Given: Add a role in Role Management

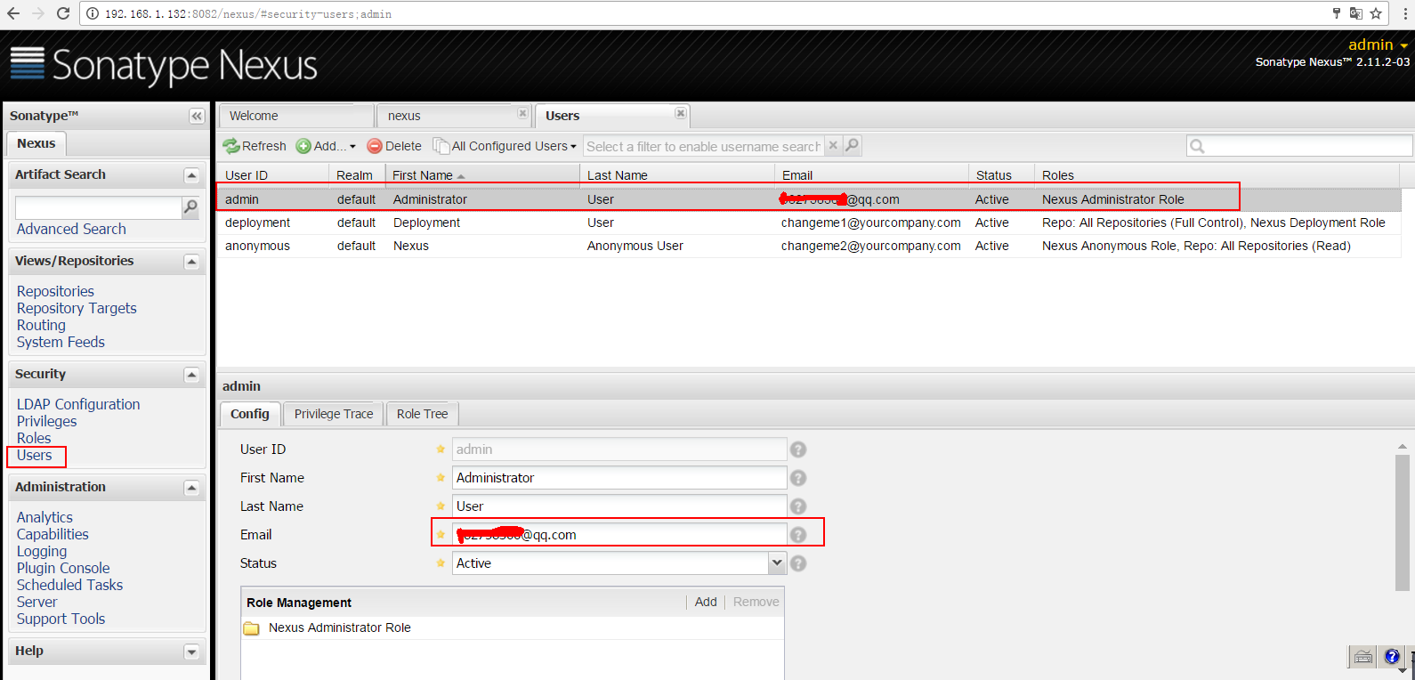Looking at the screenshot, I should click(706, 602).
